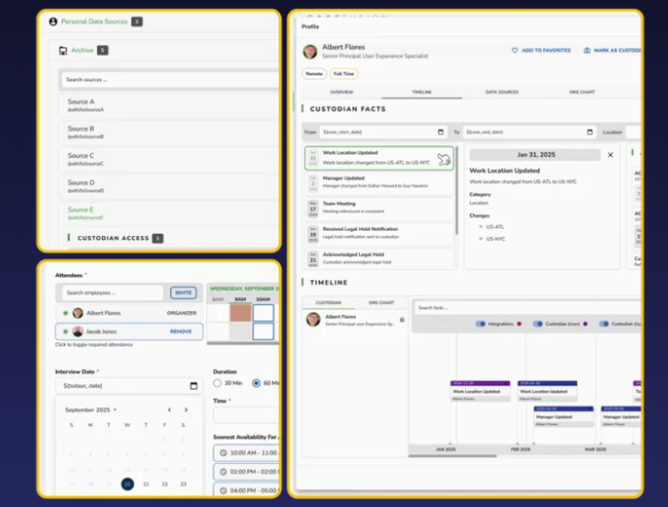Viewport: 668px width, 507px height.
Task: Switch to the Data Sources tab
Action: click(x=502, y=92)
